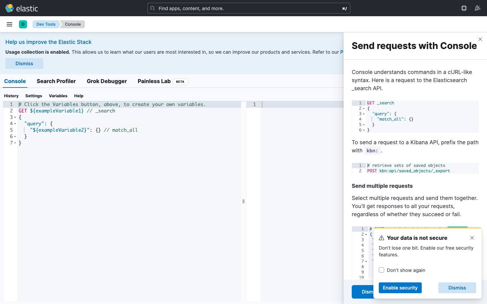
Task: Open the help menu lifebuoy icon
Action: pos(464,8)
